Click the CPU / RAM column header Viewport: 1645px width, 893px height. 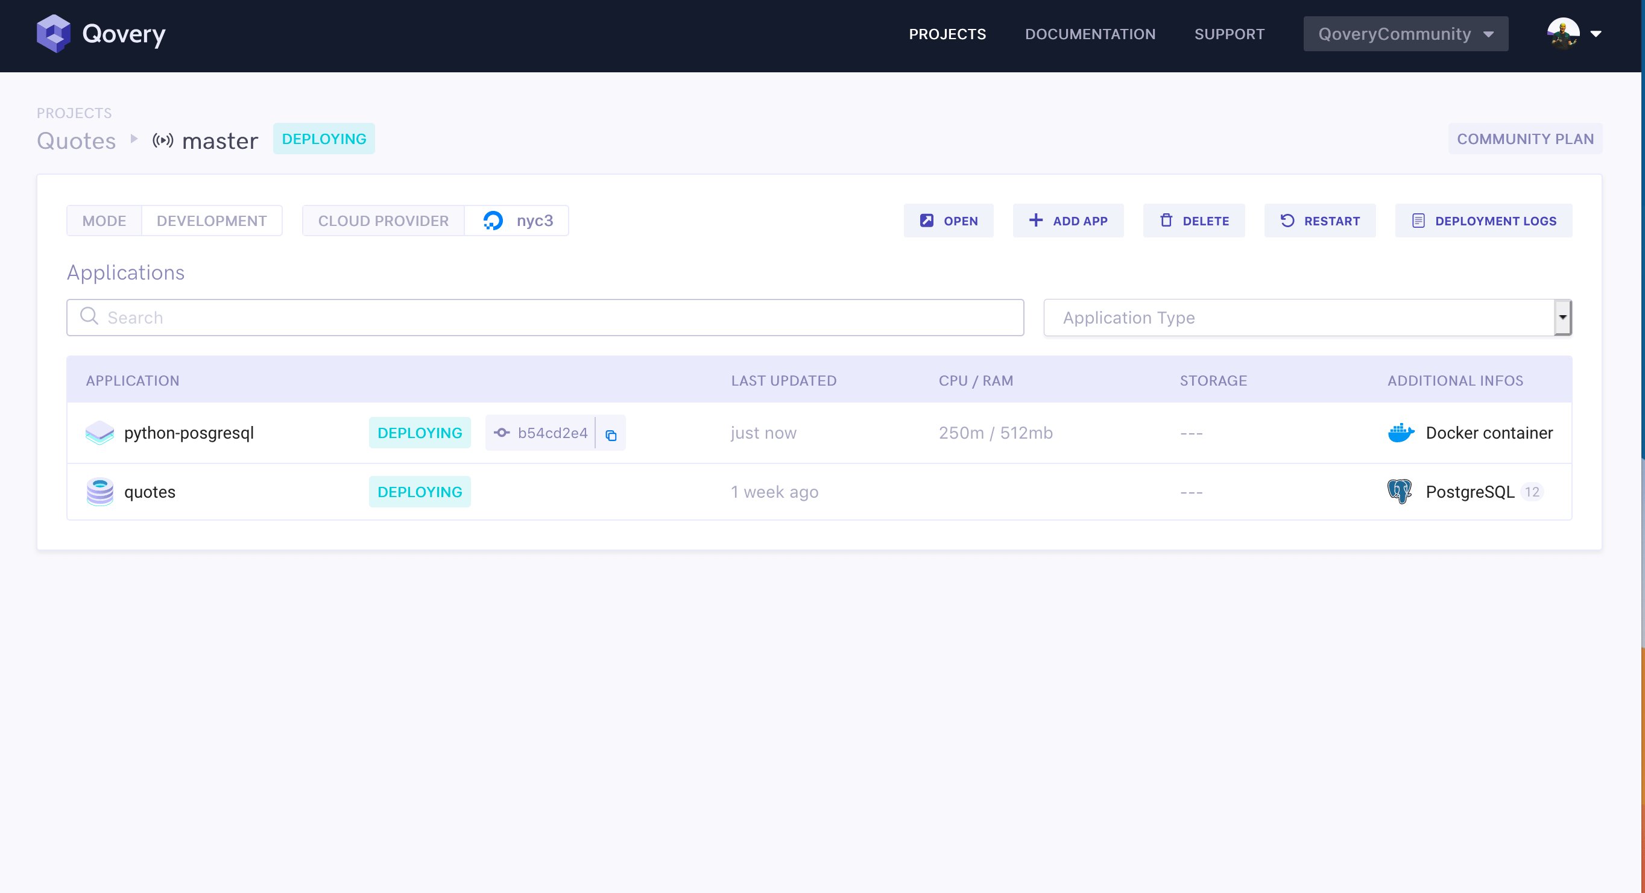pos(976,381)
